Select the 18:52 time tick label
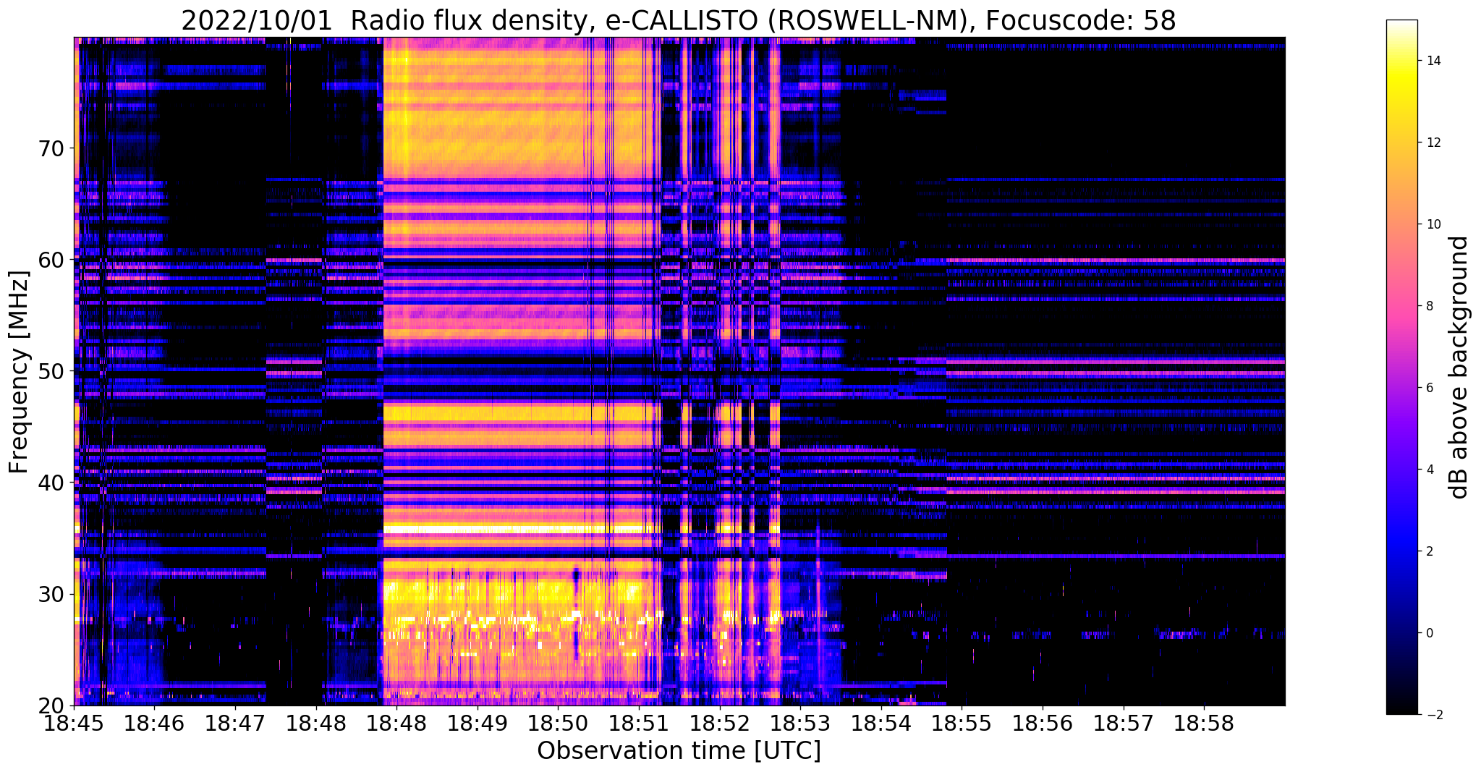This screenshot has height=772, width=1481. click(720, 723)
